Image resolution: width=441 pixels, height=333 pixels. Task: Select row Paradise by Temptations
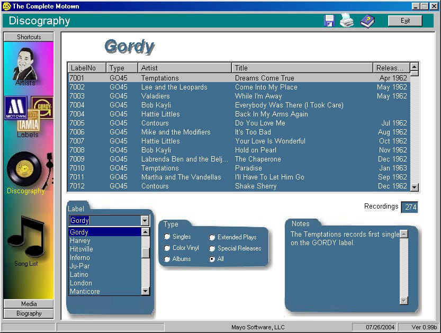pyautogui.click(x=239, y=168)
